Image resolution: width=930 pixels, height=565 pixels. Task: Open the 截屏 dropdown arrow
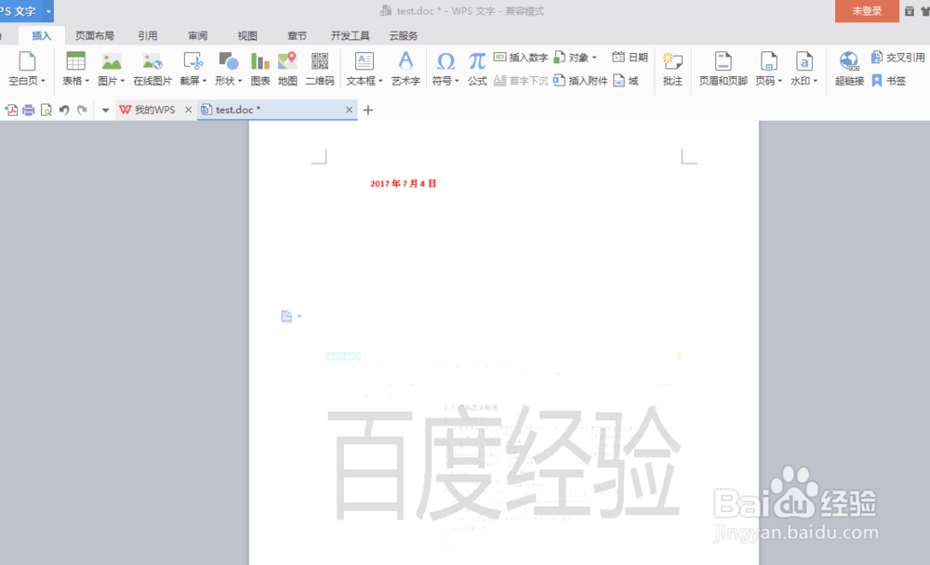(205, 81)
